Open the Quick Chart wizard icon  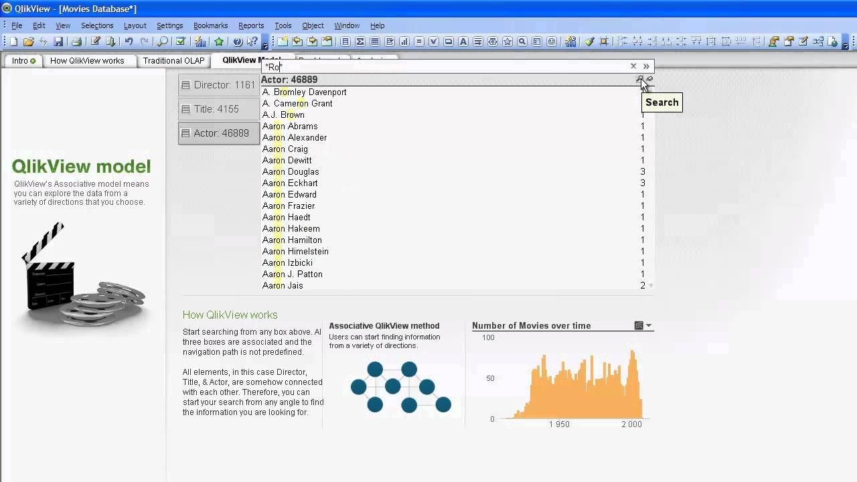coord(200,42)
